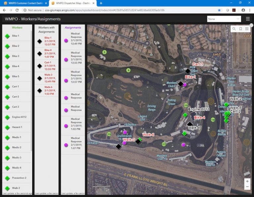Click the Bike-1 green diamond in Workers
Viewport: 254px width, 197px height.
point(7,36)
